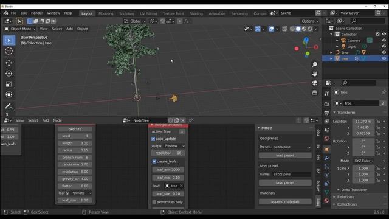Click the leaf_am 3000 slider

168,170
